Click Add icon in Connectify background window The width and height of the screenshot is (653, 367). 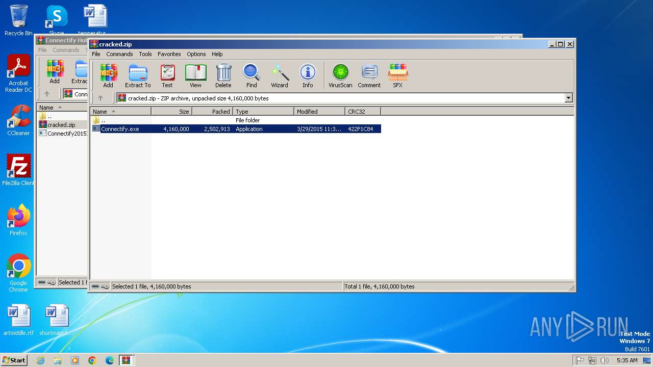(x=55, y=72)
